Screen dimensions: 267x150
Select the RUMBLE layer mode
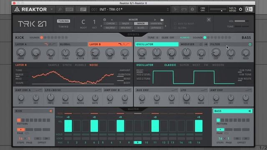[x=81, y=65]
